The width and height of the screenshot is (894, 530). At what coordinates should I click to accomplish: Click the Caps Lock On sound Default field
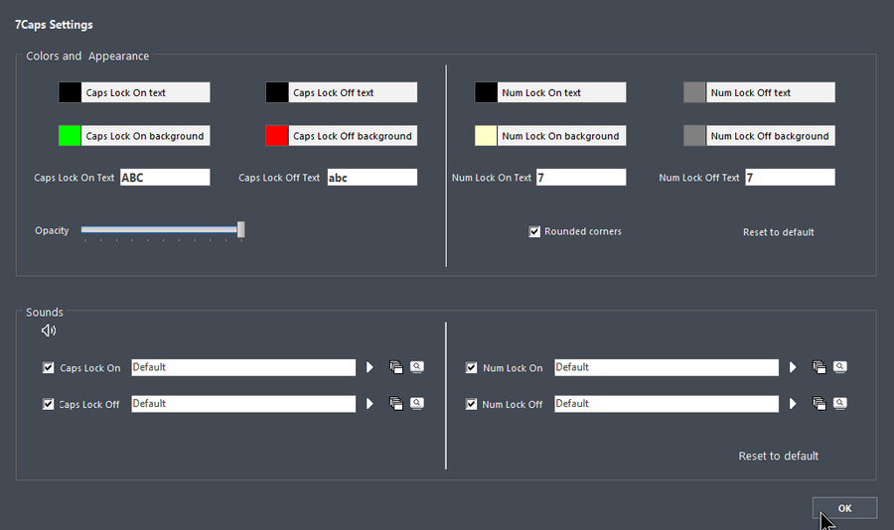243,367
